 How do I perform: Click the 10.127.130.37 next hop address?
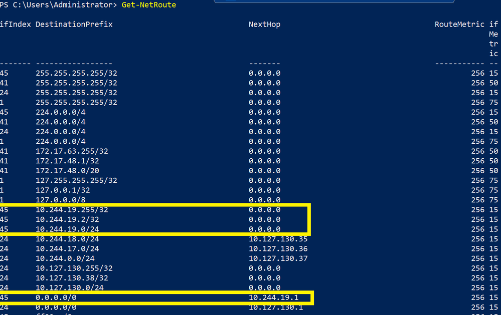point(278,258)
